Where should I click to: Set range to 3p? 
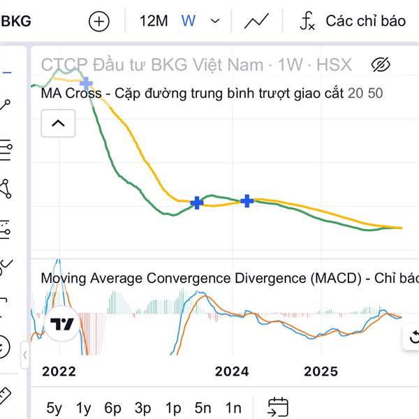142,408
